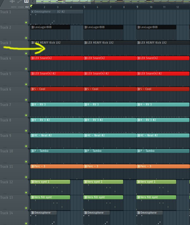Click the X icon on Omnisphere V2 #2 clip

pos(32,12)
